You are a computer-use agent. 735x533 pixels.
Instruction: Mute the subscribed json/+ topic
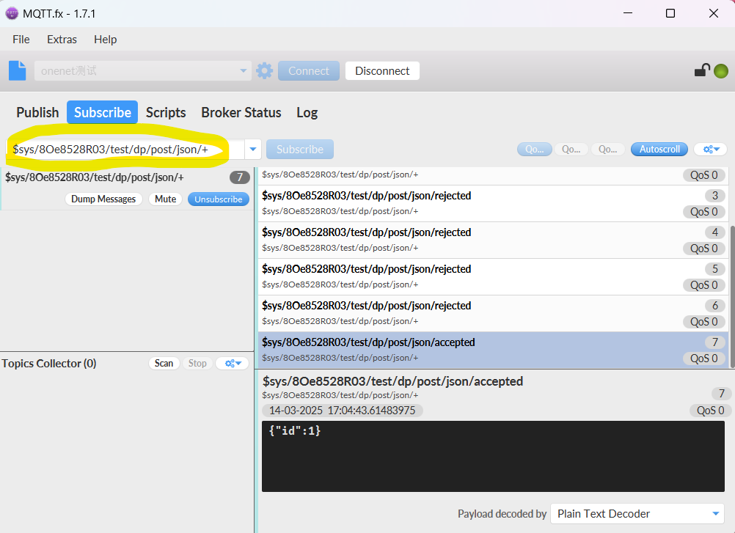166,199
